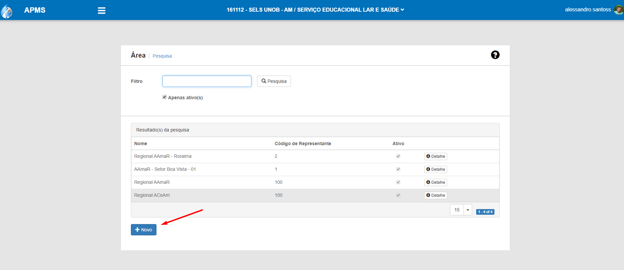Open Detalhe for Regional ACeAm
Viewport: 624px width, 270px height.
[x=436, y=195]
